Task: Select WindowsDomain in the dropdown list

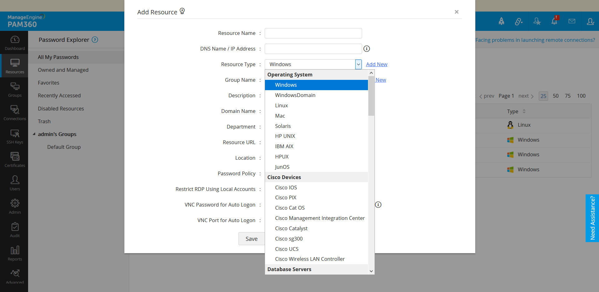Action: [295, 95]
